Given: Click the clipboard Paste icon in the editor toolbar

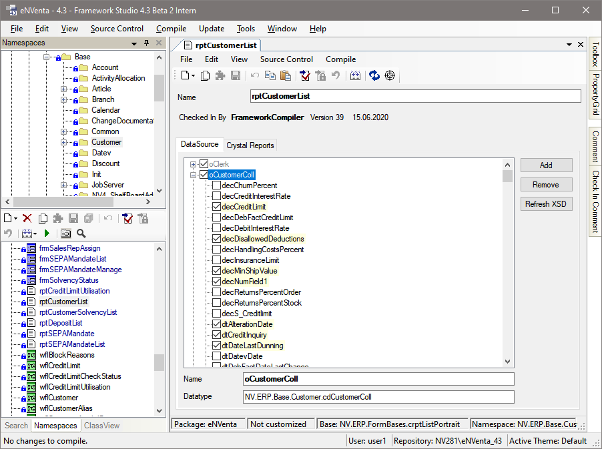Looking at the screenshot, I should [x=285, y=75].
